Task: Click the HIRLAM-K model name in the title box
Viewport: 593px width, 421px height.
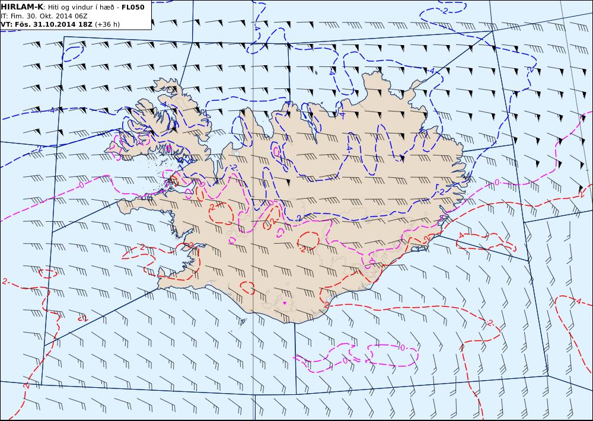Action: click(x=22, y=7)
